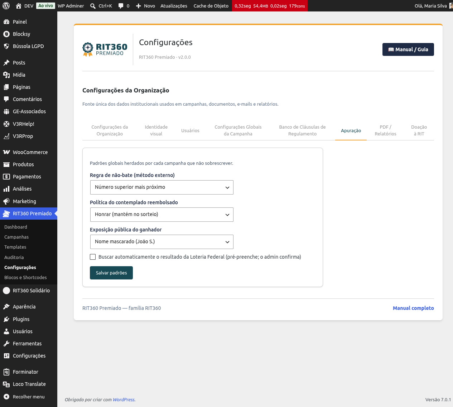
Task: Enable automatic Loteria Federal result checkbox
Action: click(93, 257)
